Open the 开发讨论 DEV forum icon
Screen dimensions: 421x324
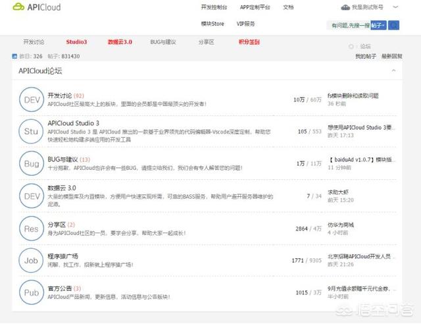(32, 99)
